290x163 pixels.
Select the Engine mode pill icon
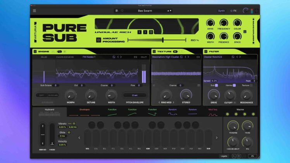click(x=59, y=51)
